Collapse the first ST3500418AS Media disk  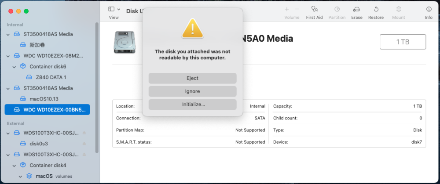tap(8, 34)
